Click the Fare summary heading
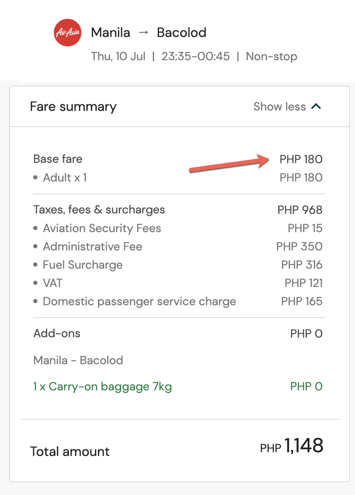The width and height of the screenshot is (355, 495). [x=73, y=107]
